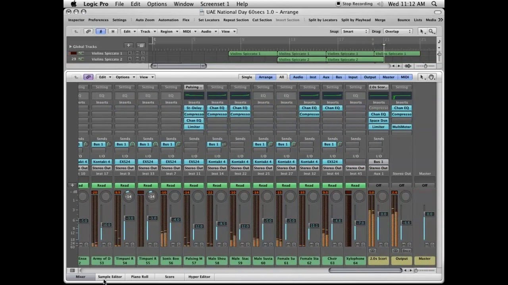Click stereo format icon on Output strip

395,251
